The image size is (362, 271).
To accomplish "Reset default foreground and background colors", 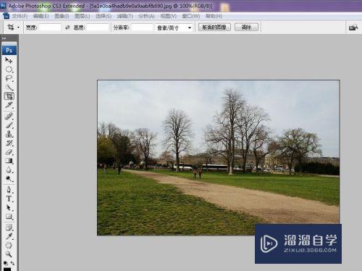I will pos(6,263).
